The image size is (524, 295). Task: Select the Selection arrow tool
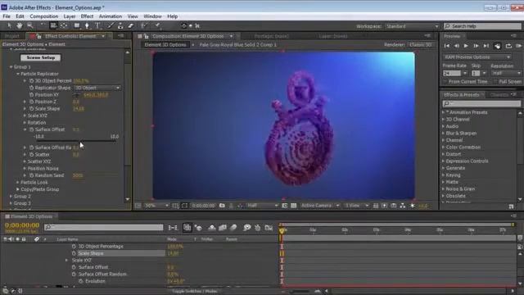tap(9, 25)
